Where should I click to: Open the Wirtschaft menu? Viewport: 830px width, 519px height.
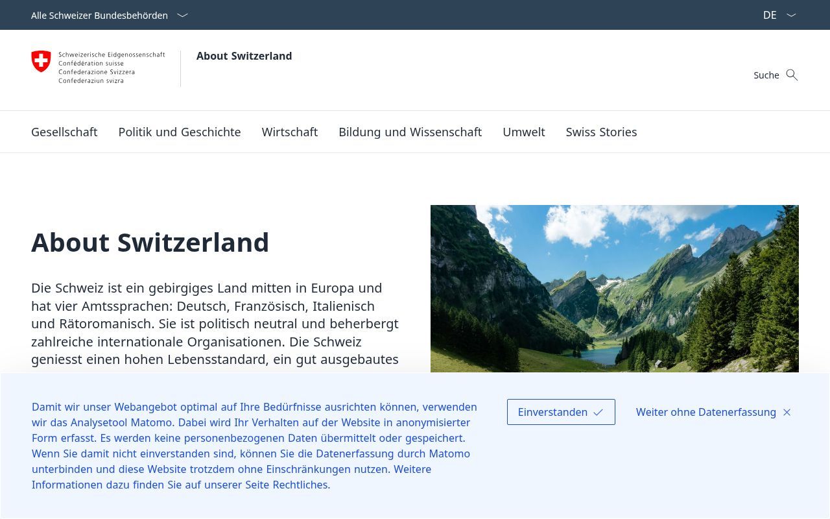[x=290, y=132]
